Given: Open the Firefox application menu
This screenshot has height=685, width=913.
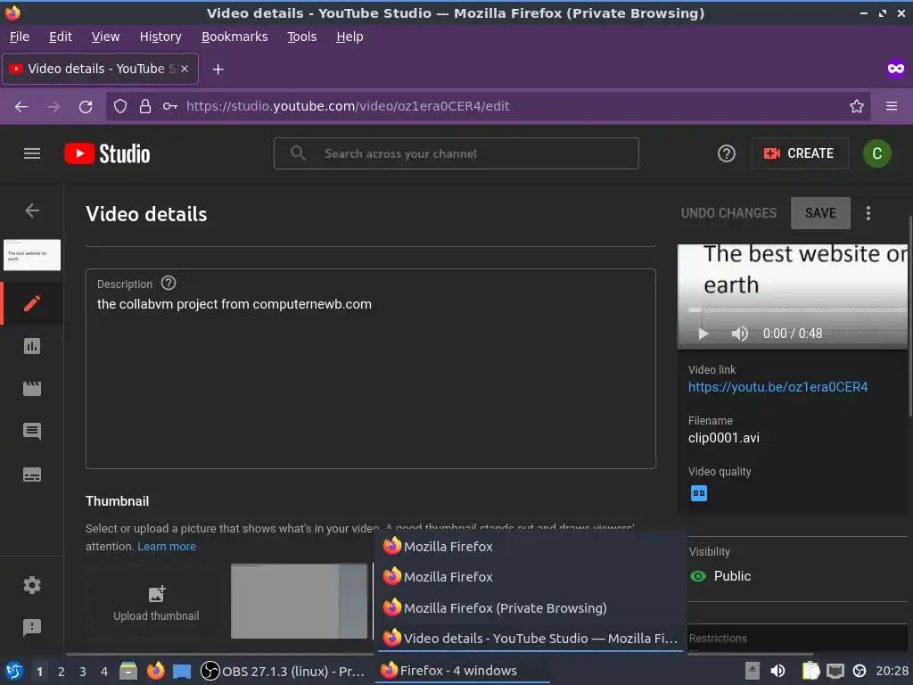Looking at the screenshot, I should (892, 106).
